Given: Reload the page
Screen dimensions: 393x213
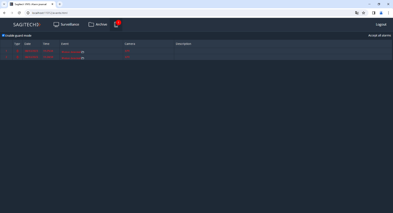Looking at the screenshot, I should tap(19, 13).
